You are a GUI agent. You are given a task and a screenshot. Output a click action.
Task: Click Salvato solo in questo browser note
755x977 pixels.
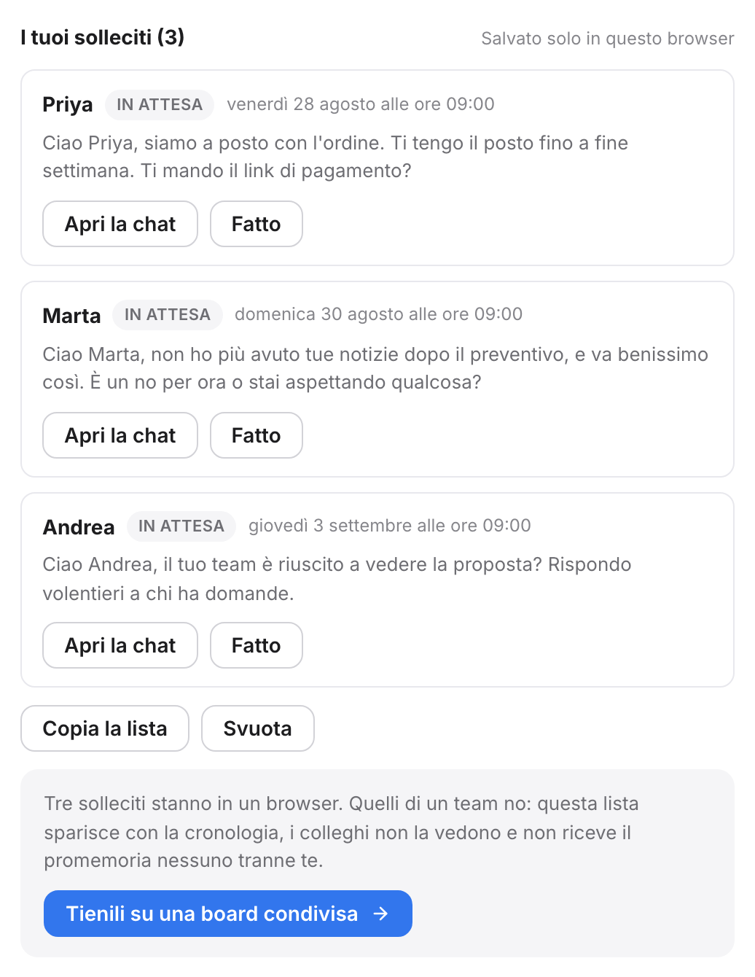coord(608,39)
